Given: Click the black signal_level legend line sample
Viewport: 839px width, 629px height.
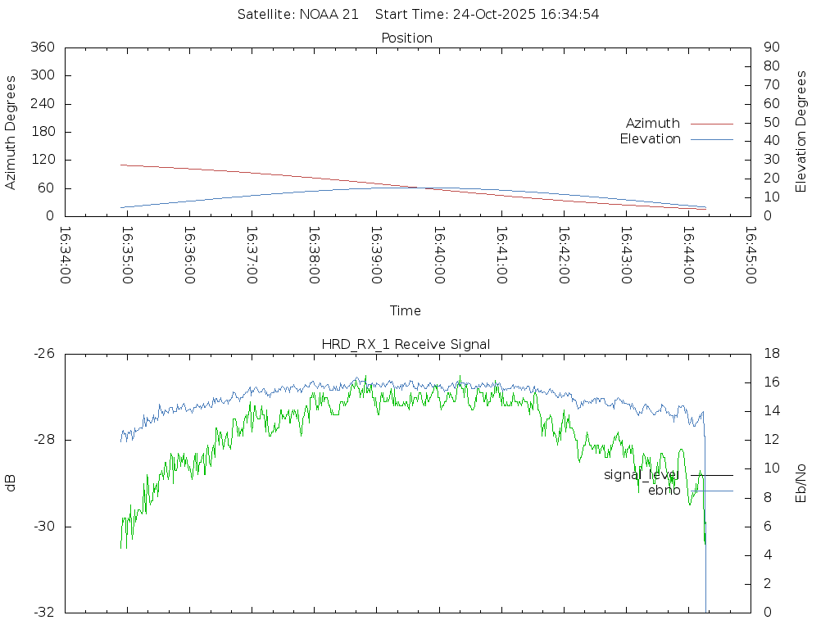Looking at the screenshot, I should pyautogui.click(x=711, y=475).
